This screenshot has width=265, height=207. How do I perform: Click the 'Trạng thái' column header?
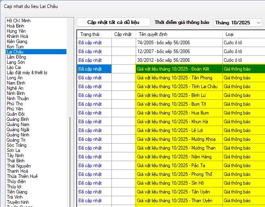pos(90,34)
